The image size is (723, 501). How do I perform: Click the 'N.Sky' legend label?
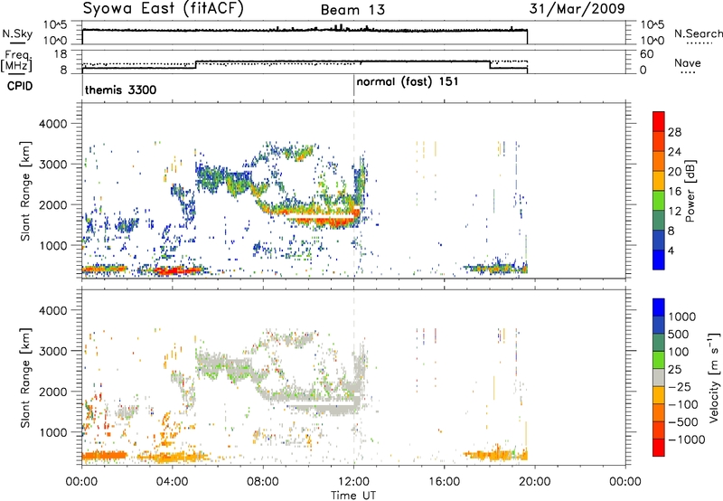pyautogui.click(x=17, y=33)
